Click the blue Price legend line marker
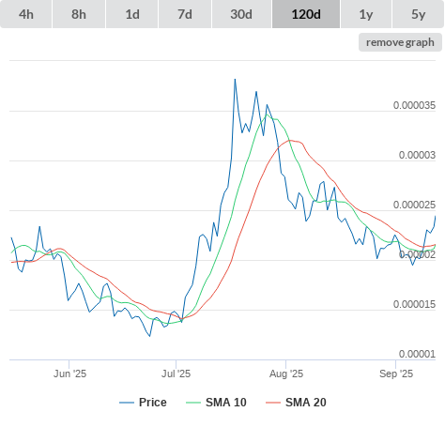 tap(127, 403)
